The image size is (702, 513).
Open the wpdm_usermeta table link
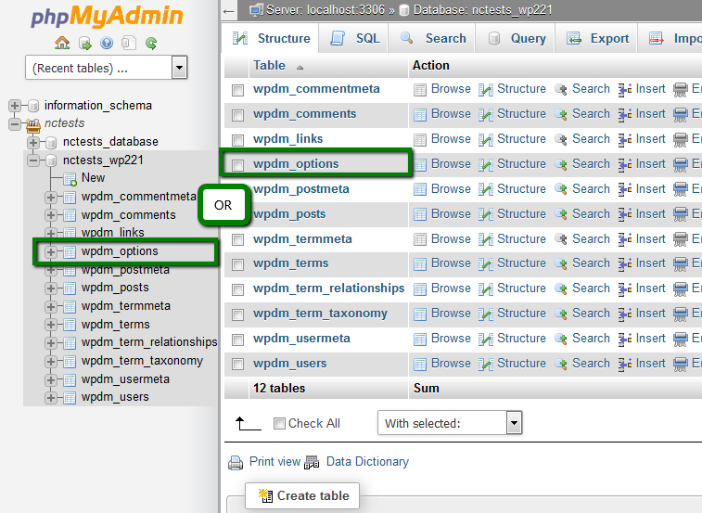301,339
